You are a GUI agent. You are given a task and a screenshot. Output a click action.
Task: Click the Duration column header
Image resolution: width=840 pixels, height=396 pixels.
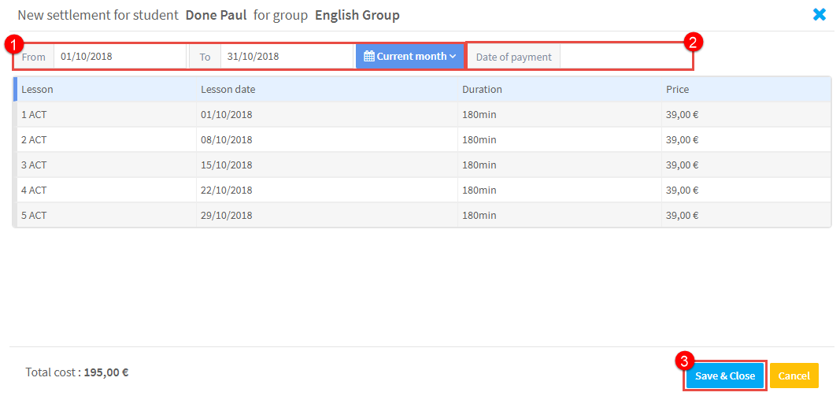(482, 89)
